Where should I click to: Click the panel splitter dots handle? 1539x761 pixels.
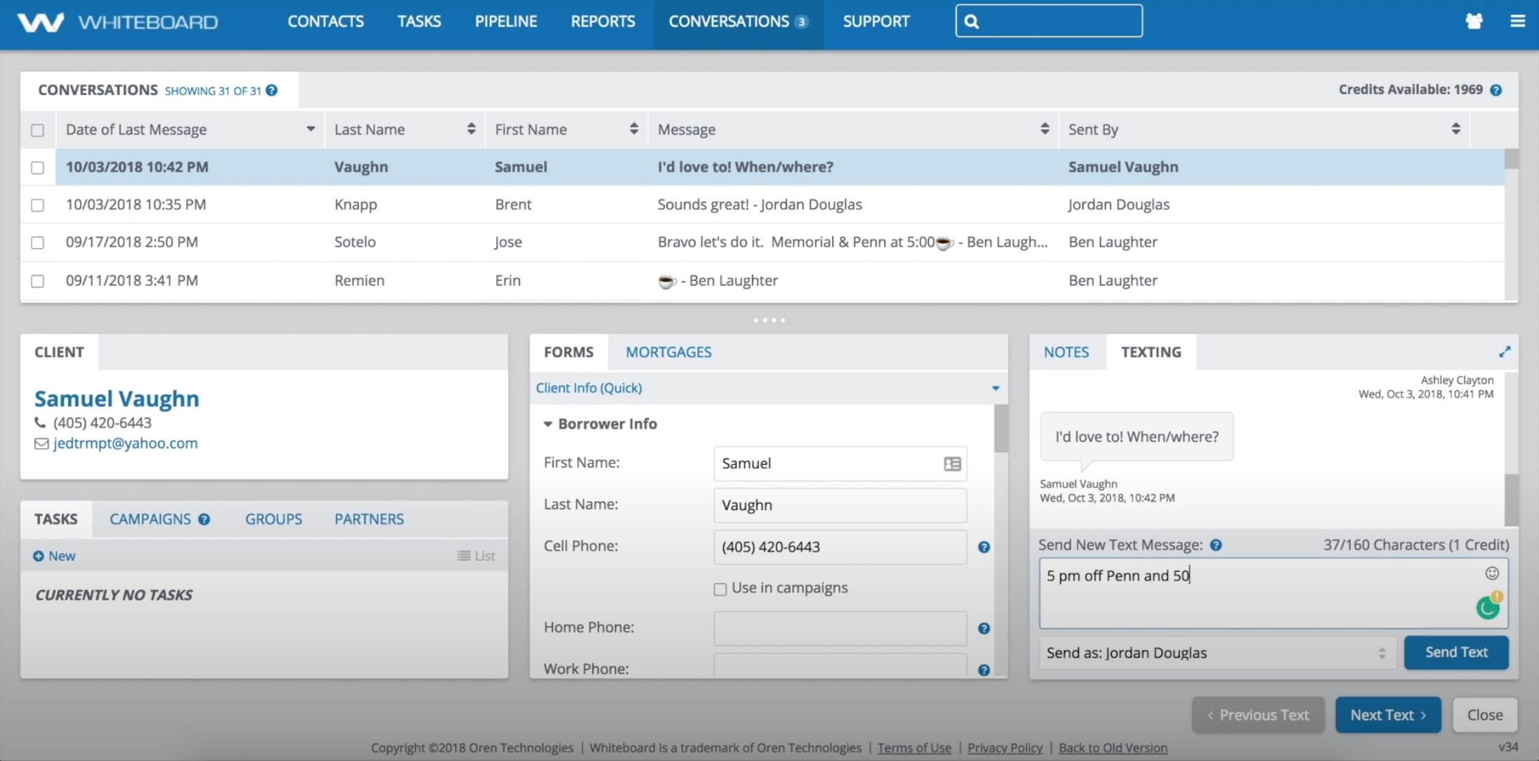click(770, 320)
